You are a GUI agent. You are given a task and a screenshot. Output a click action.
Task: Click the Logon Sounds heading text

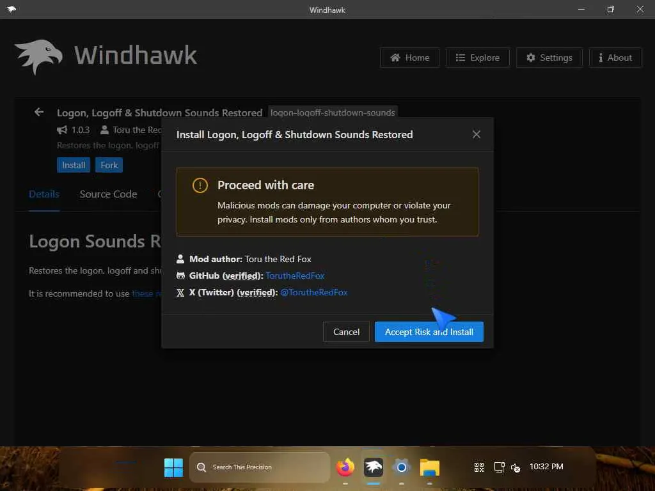click(95, 241)
